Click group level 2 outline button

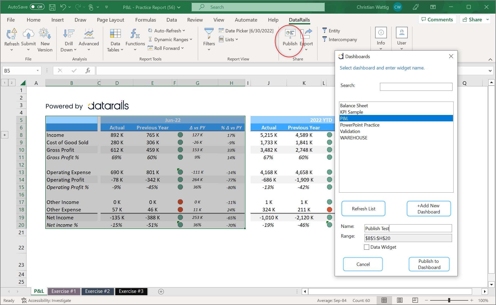coord(12,83)
